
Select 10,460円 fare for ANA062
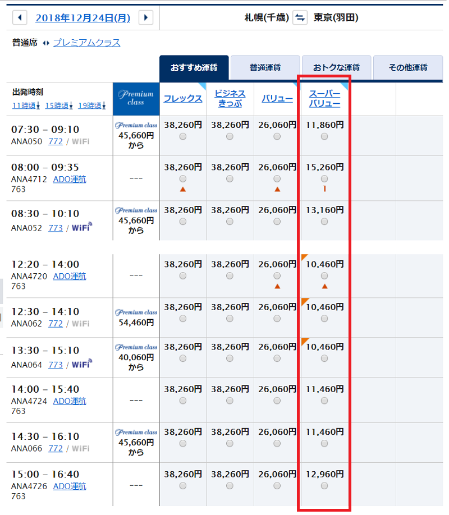pos(324,318)
